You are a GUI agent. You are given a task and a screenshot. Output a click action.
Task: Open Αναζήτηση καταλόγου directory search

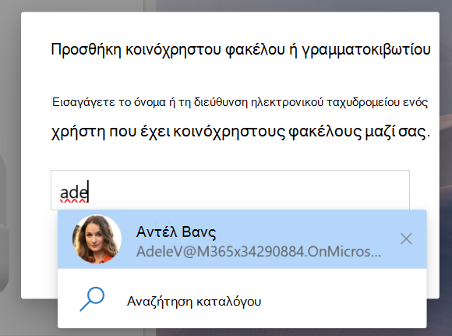[x=242, y=299]
